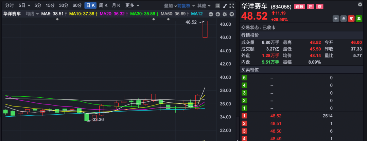367x141 pixels.
Task: Zoom out using the minus icon
Action: pyautogui.click(x=211, y=14)
